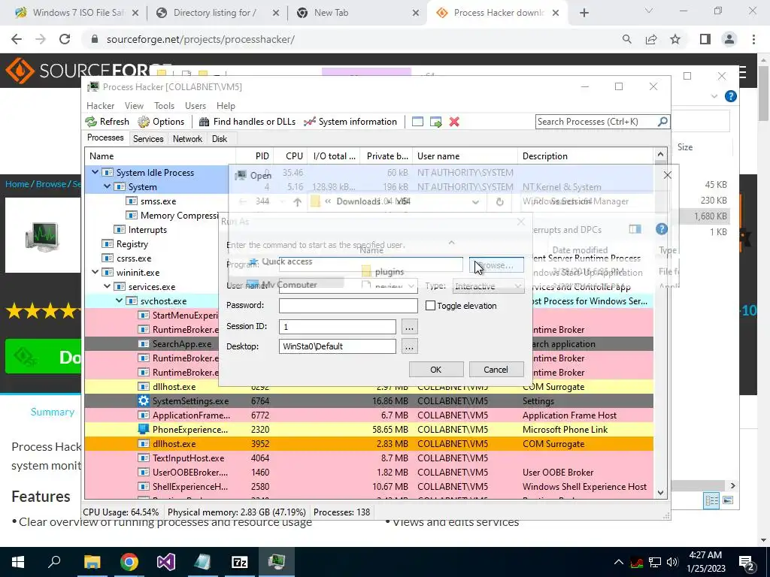Sort by the PID column header

[255, 156]
